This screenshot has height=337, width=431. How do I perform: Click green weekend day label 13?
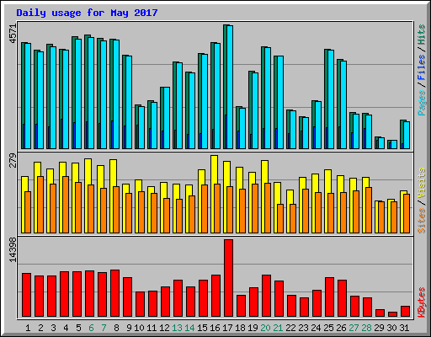click(x=177, y=328)
